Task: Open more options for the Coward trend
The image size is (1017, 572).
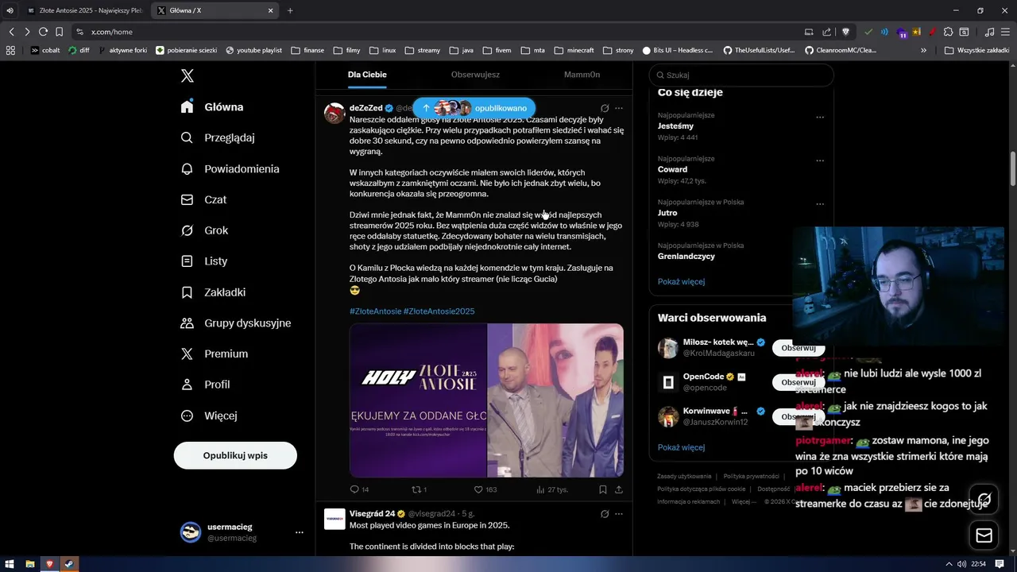Action: coord(820,160)
